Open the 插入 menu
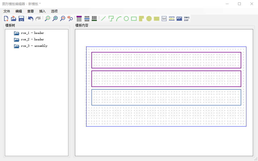Screen dimensions: 258x161 (x=42, y=11)
